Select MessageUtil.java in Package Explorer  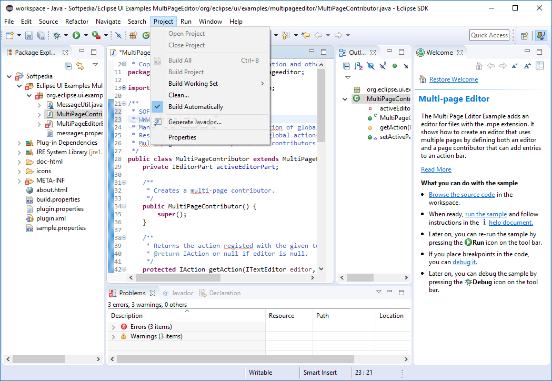point(75,105)
